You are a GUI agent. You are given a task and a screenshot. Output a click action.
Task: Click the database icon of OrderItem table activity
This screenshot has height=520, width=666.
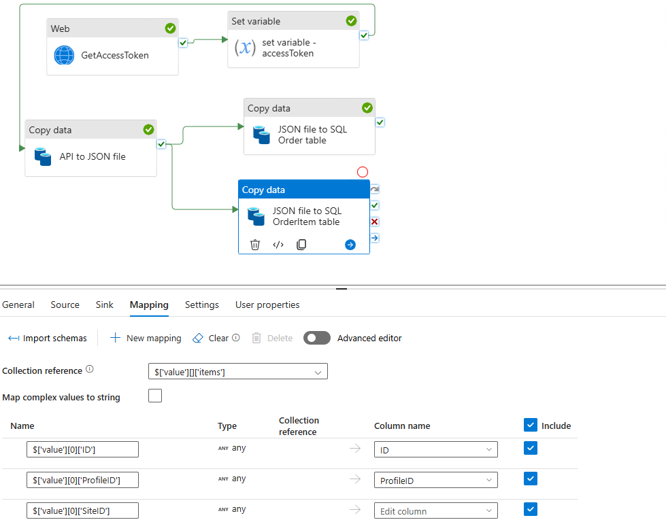(x=256, y=216)
